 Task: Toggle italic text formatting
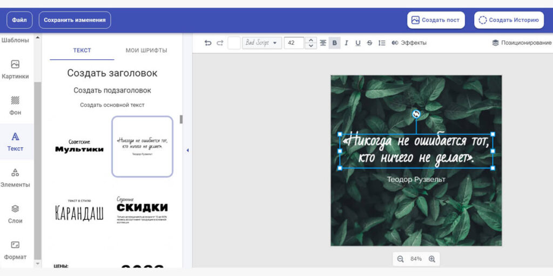point(346,43)
